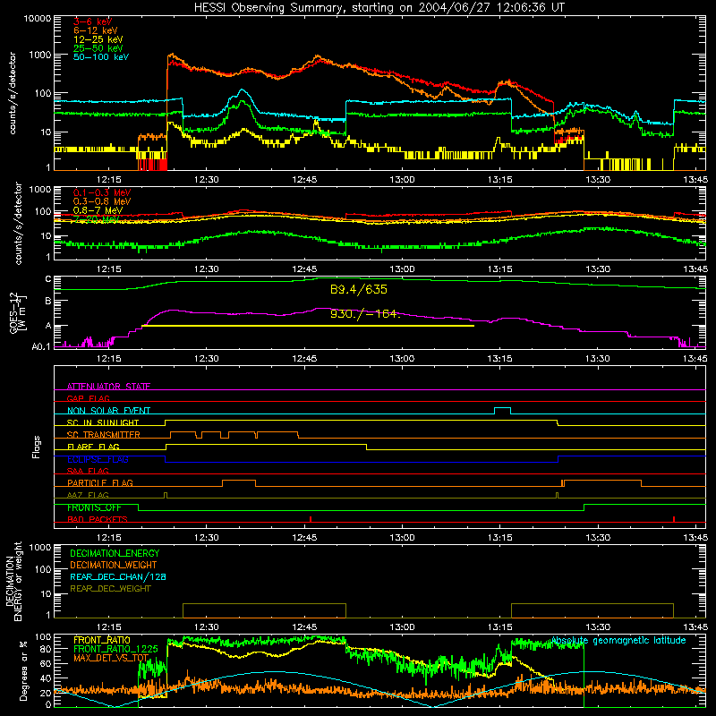Select the 3-6 keV legend label

point(93,21)
